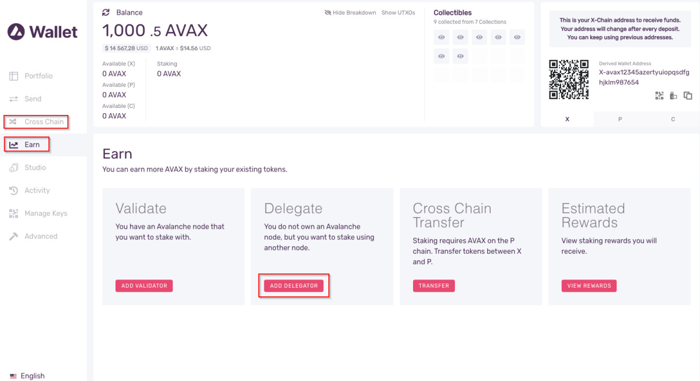Open the Activity history page

pos(37,190)
